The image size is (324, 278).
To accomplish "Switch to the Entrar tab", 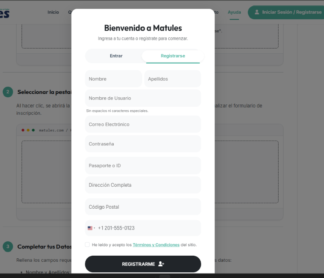I will tap(116, 56).
